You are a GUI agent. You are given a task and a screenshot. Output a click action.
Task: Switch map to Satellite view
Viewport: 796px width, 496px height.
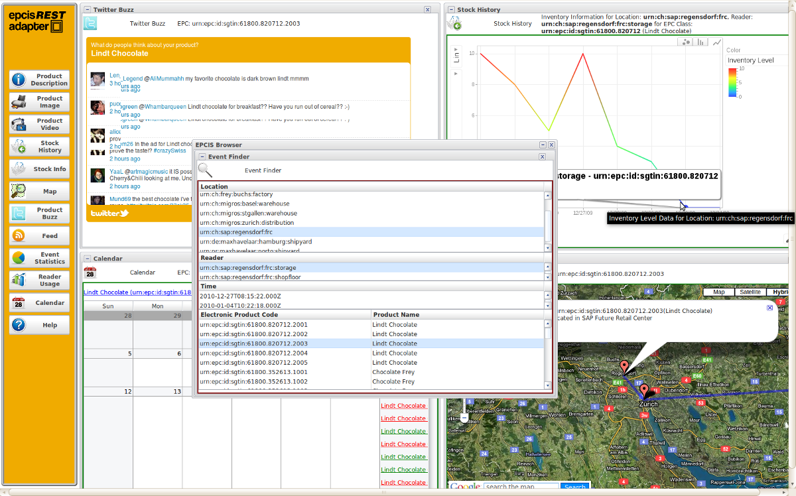pos(750,292)
